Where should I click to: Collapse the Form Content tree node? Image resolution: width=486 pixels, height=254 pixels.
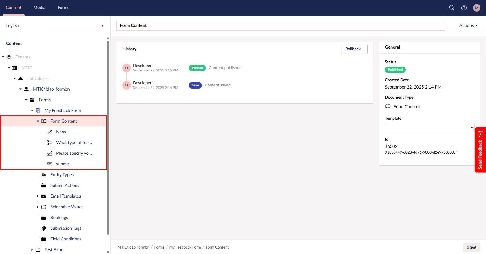(38, 121)
